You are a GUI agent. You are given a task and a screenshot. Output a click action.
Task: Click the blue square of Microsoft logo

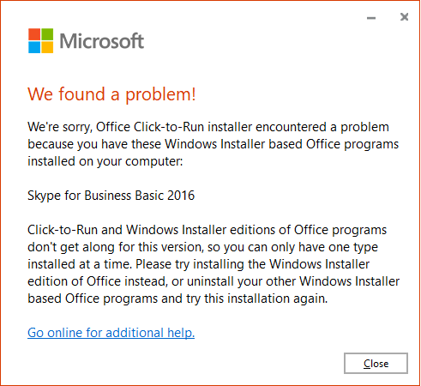point(34,47)
